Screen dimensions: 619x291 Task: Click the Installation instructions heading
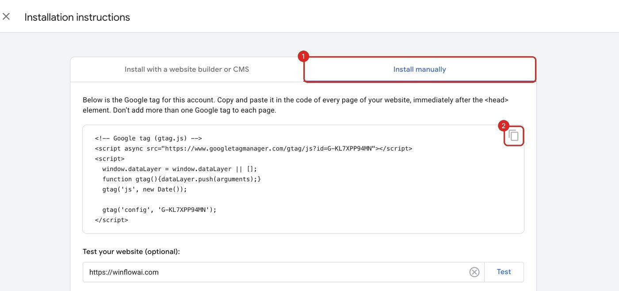77,17
